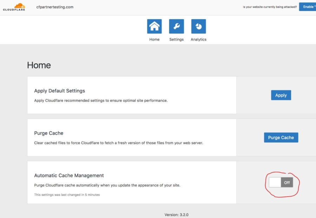Click the 'Apply Cloudflare recommended settings' description
The image size is (316, 218).
(x=101, y=101)
